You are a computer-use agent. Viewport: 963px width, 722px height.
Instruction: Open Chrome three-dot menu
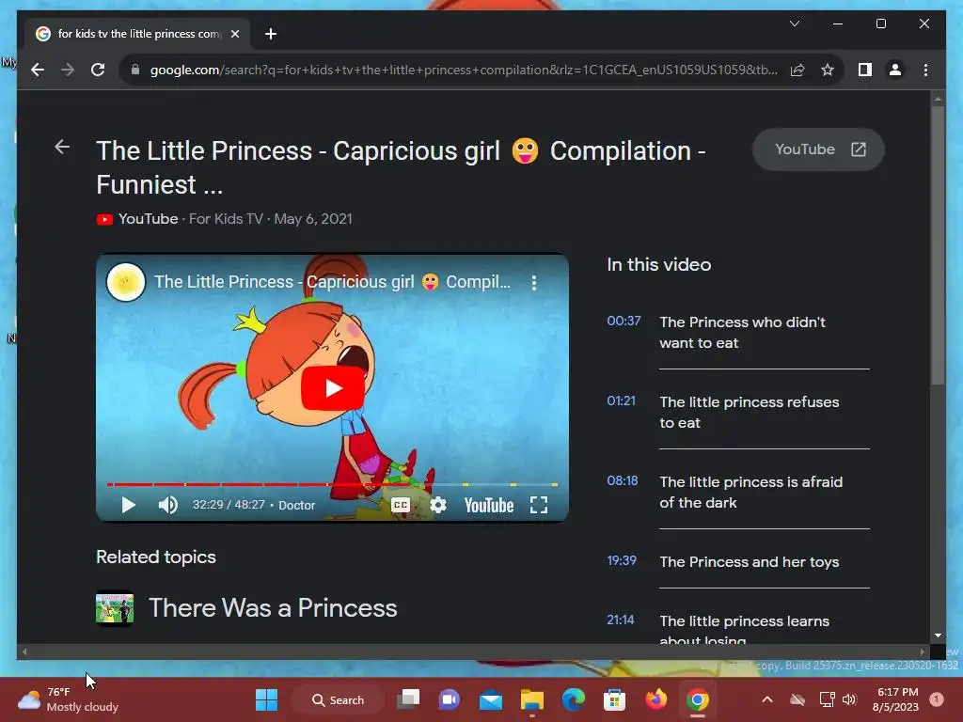point(925,70)
